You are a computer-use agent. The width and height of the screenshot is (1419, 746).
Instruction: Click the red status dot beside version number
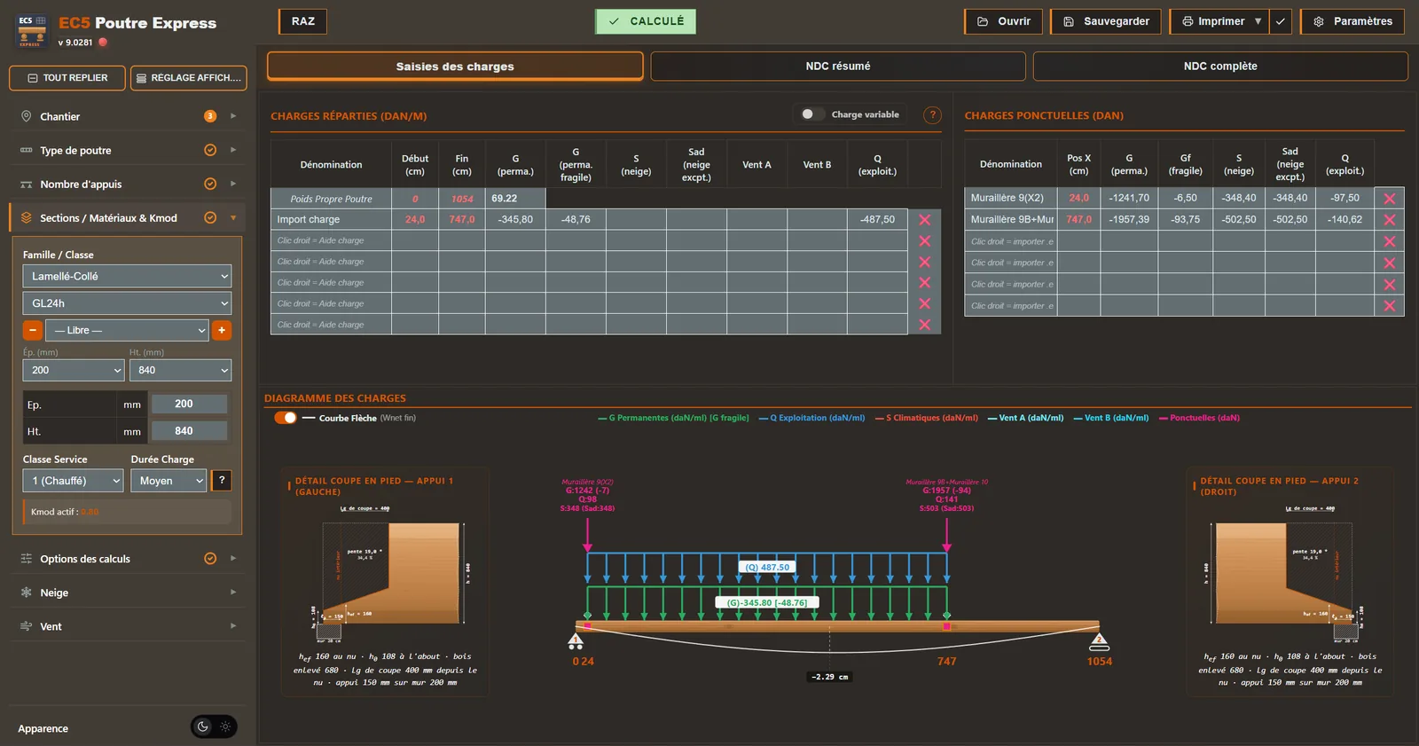103,42
